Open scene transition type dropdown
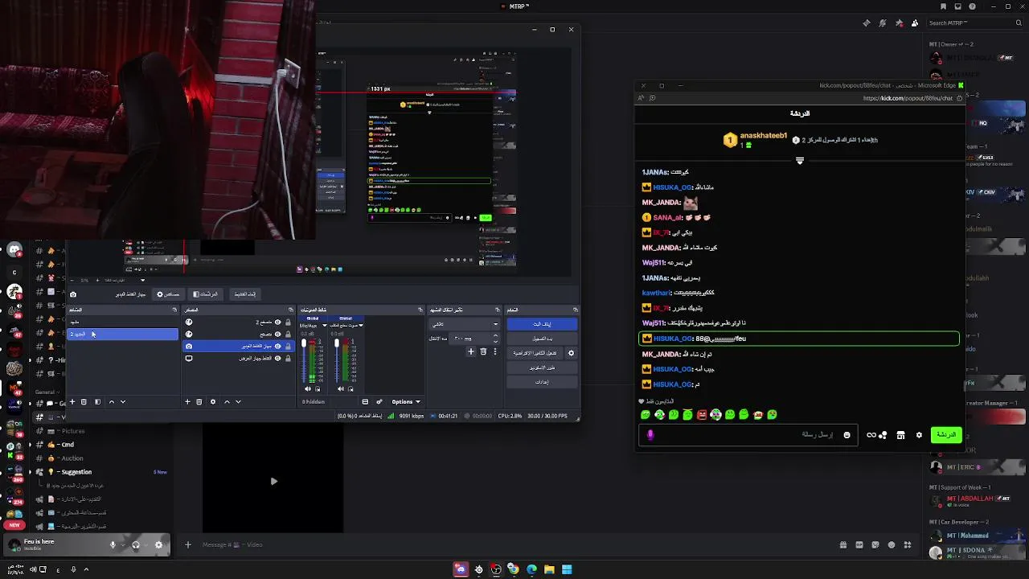This screenshot has height=579, width=1029. point(465,324)
